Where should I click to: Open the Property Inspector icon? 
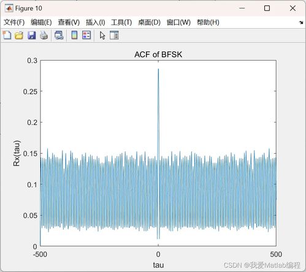(x=114, y=35)
